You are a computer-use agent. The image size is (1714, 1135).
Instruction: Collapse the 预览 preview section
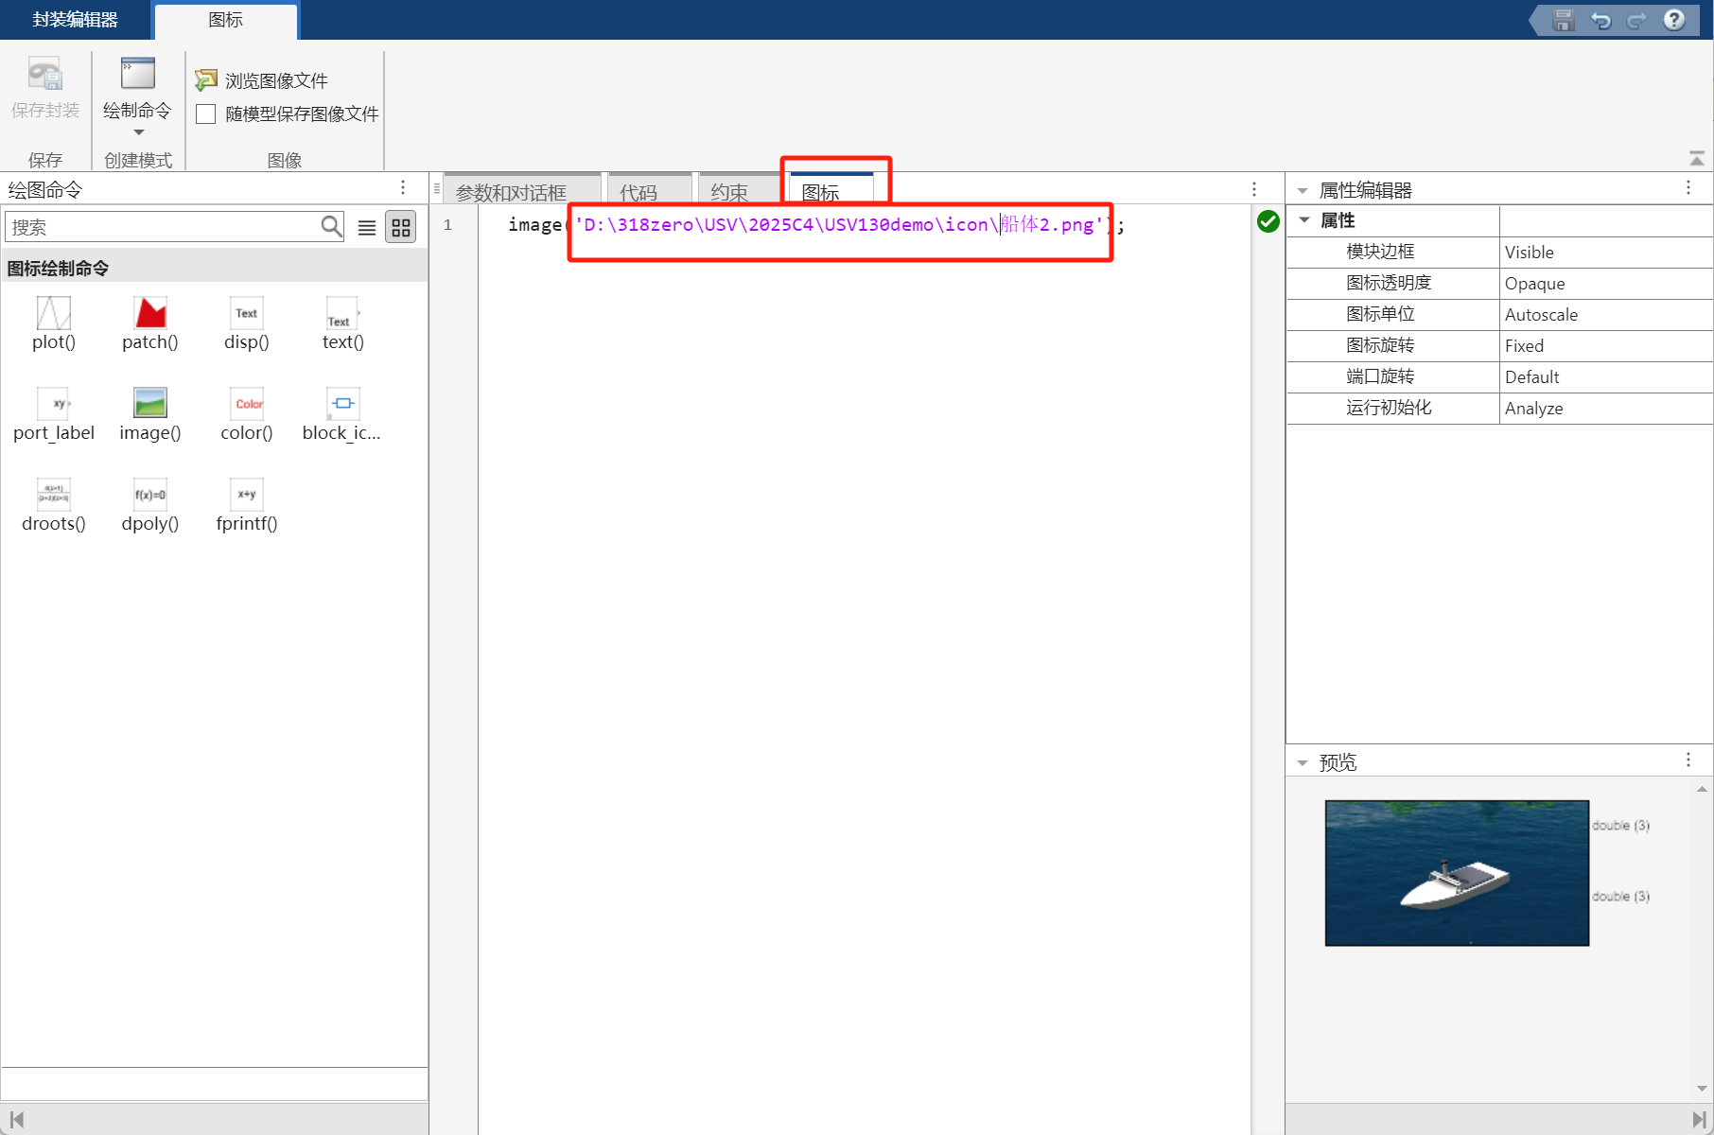coord(1303,762)
